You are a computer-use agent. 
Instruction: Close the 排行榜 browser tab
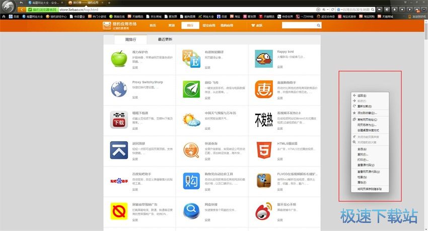pyautogui.click(x=103, y=3)
